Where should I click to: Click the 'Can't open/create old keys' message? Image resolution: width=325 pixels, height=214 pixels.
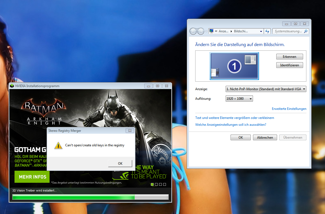(x=95, y=145)
